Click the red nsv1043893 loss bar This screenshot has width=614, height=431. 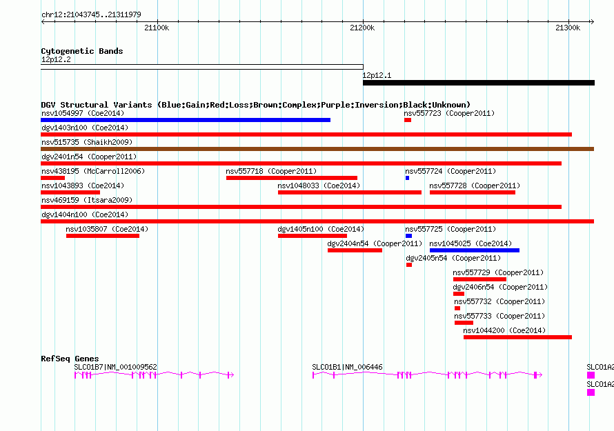pos(70,192)
